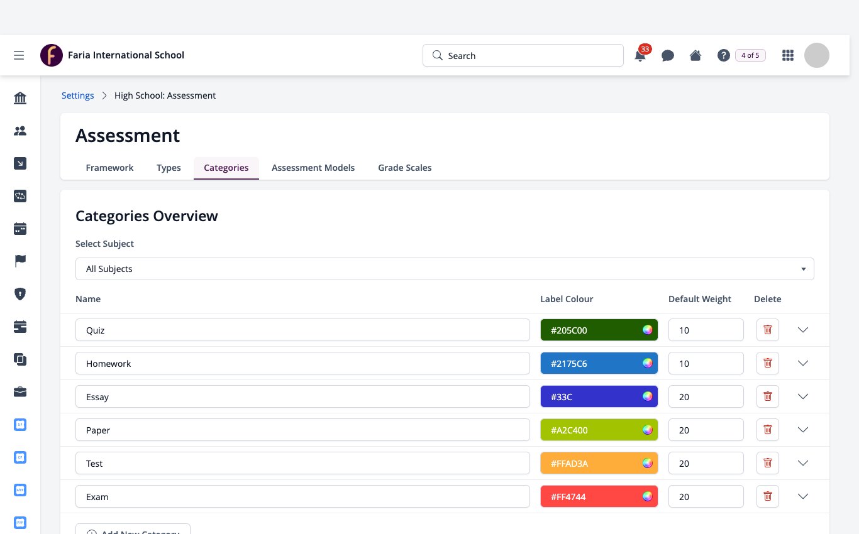Go to home via house icon
Viewport: 859px width, 534px height.
point(696,55)
